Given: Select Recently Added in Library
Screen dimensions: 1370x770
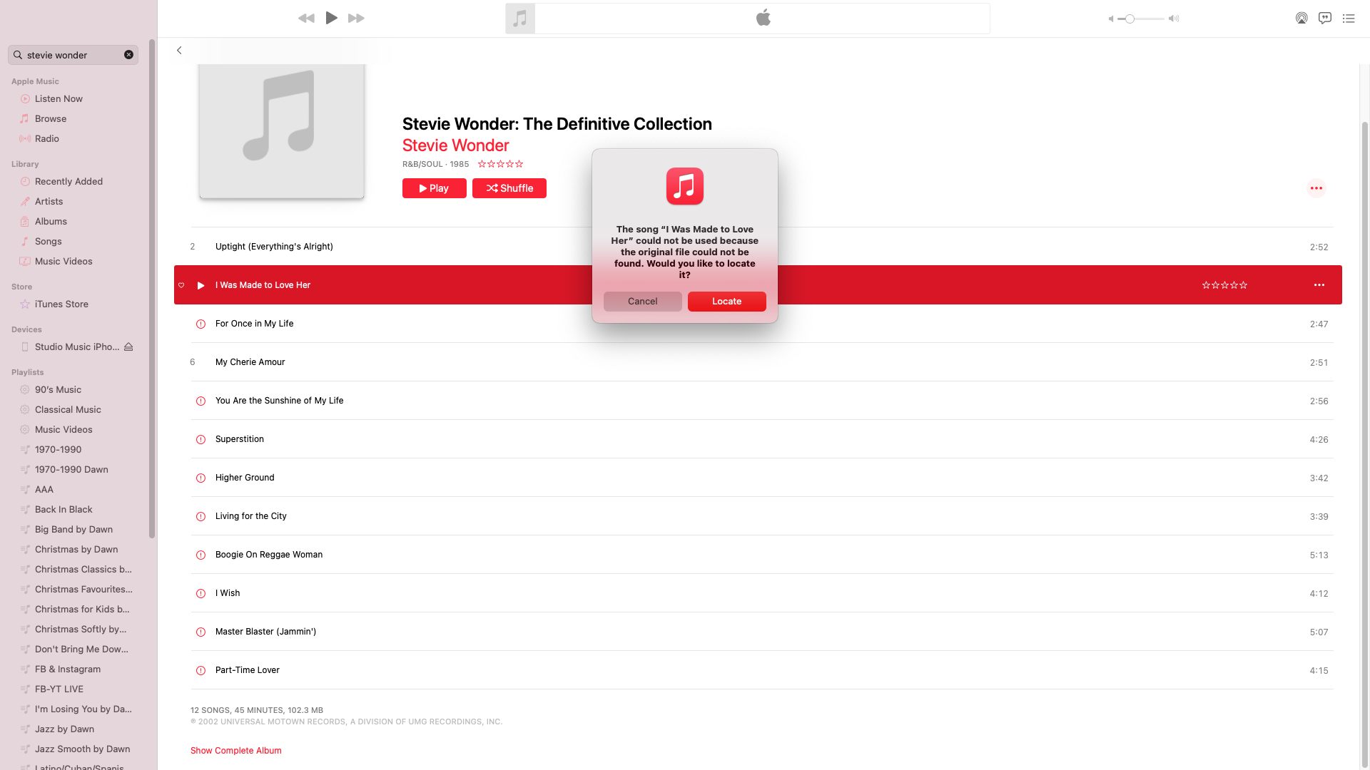Looking at the screenshot, I should click(68, 182).
